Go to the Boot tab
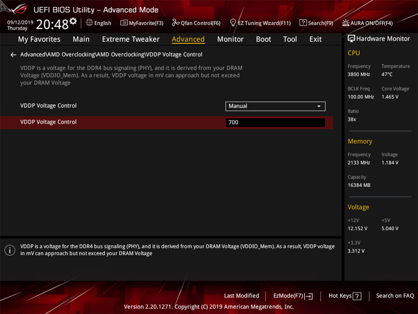This screenshot has height=314, width=418. pos(264,40)
